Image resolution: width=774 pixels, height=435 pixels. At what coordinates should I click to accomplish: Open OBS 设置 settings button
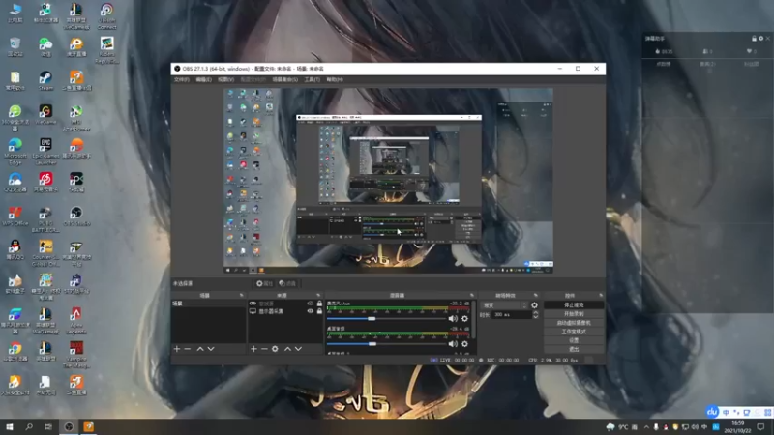click(574, 340)
